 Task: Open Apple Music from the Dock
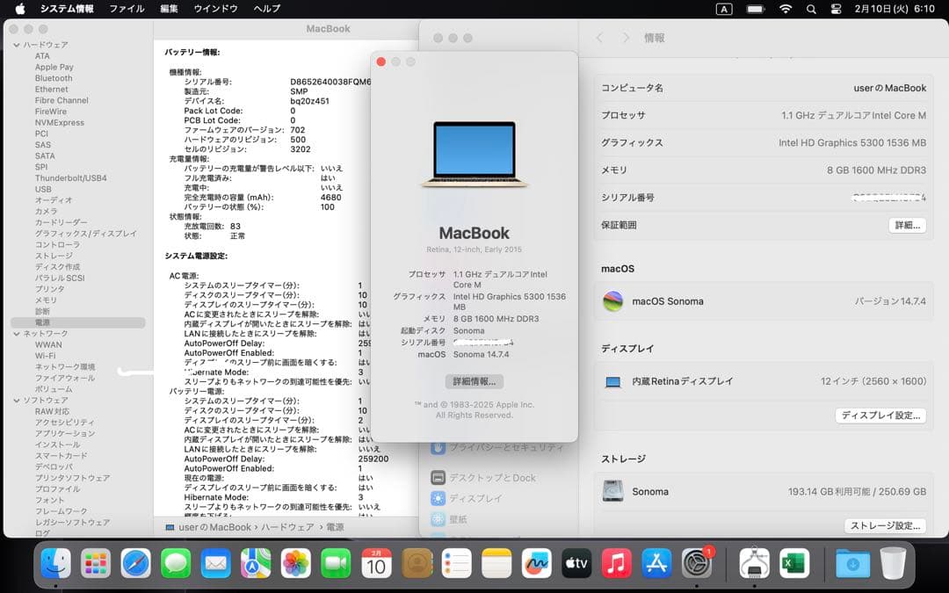click(616, 563)
